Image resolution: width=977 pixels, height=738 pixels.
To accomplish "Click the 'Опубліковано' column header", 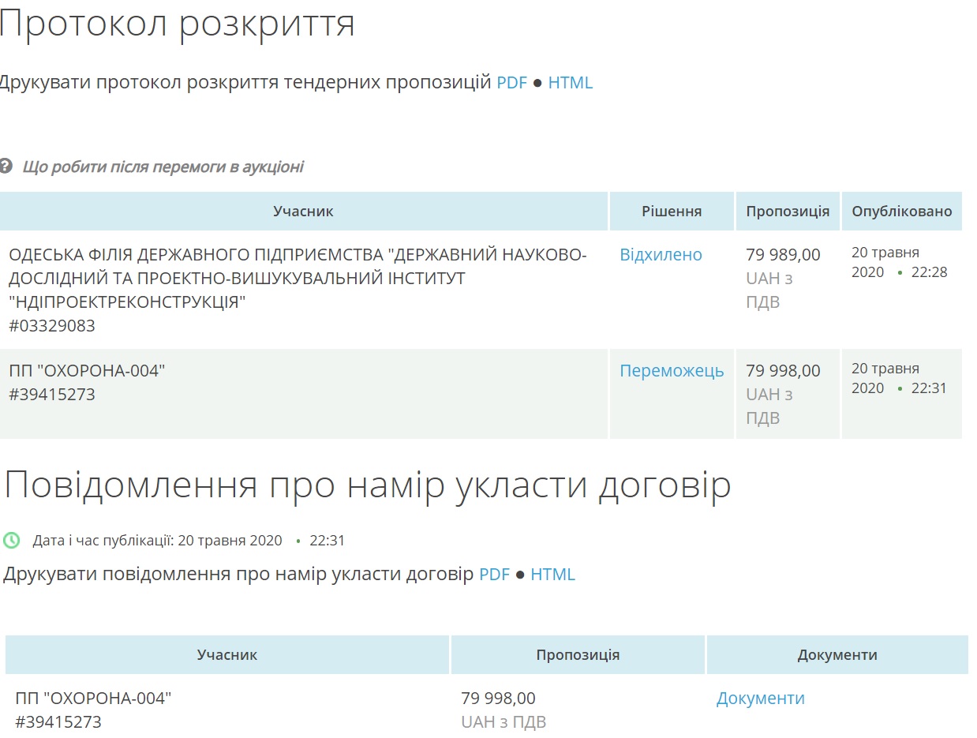I will [x=902, y=212].
